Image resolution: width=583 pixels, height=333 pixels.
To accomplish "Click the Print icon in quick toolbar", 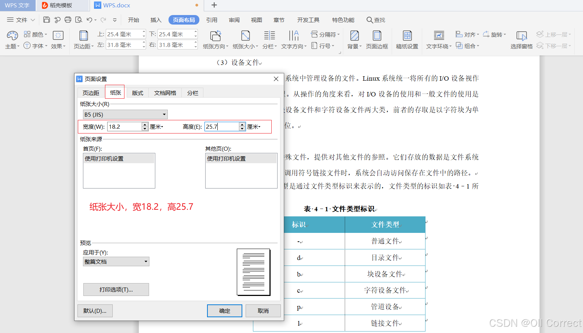I will coord(68,20).
